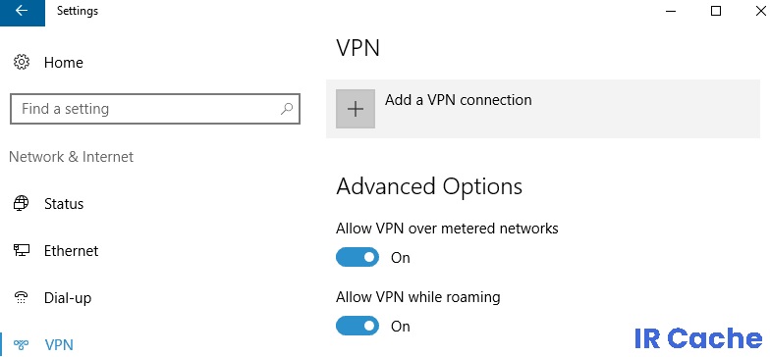This screenshot has height=357, width=770.
Task: Click the Dial-up phone icon
Action: [x=22, y=298]
